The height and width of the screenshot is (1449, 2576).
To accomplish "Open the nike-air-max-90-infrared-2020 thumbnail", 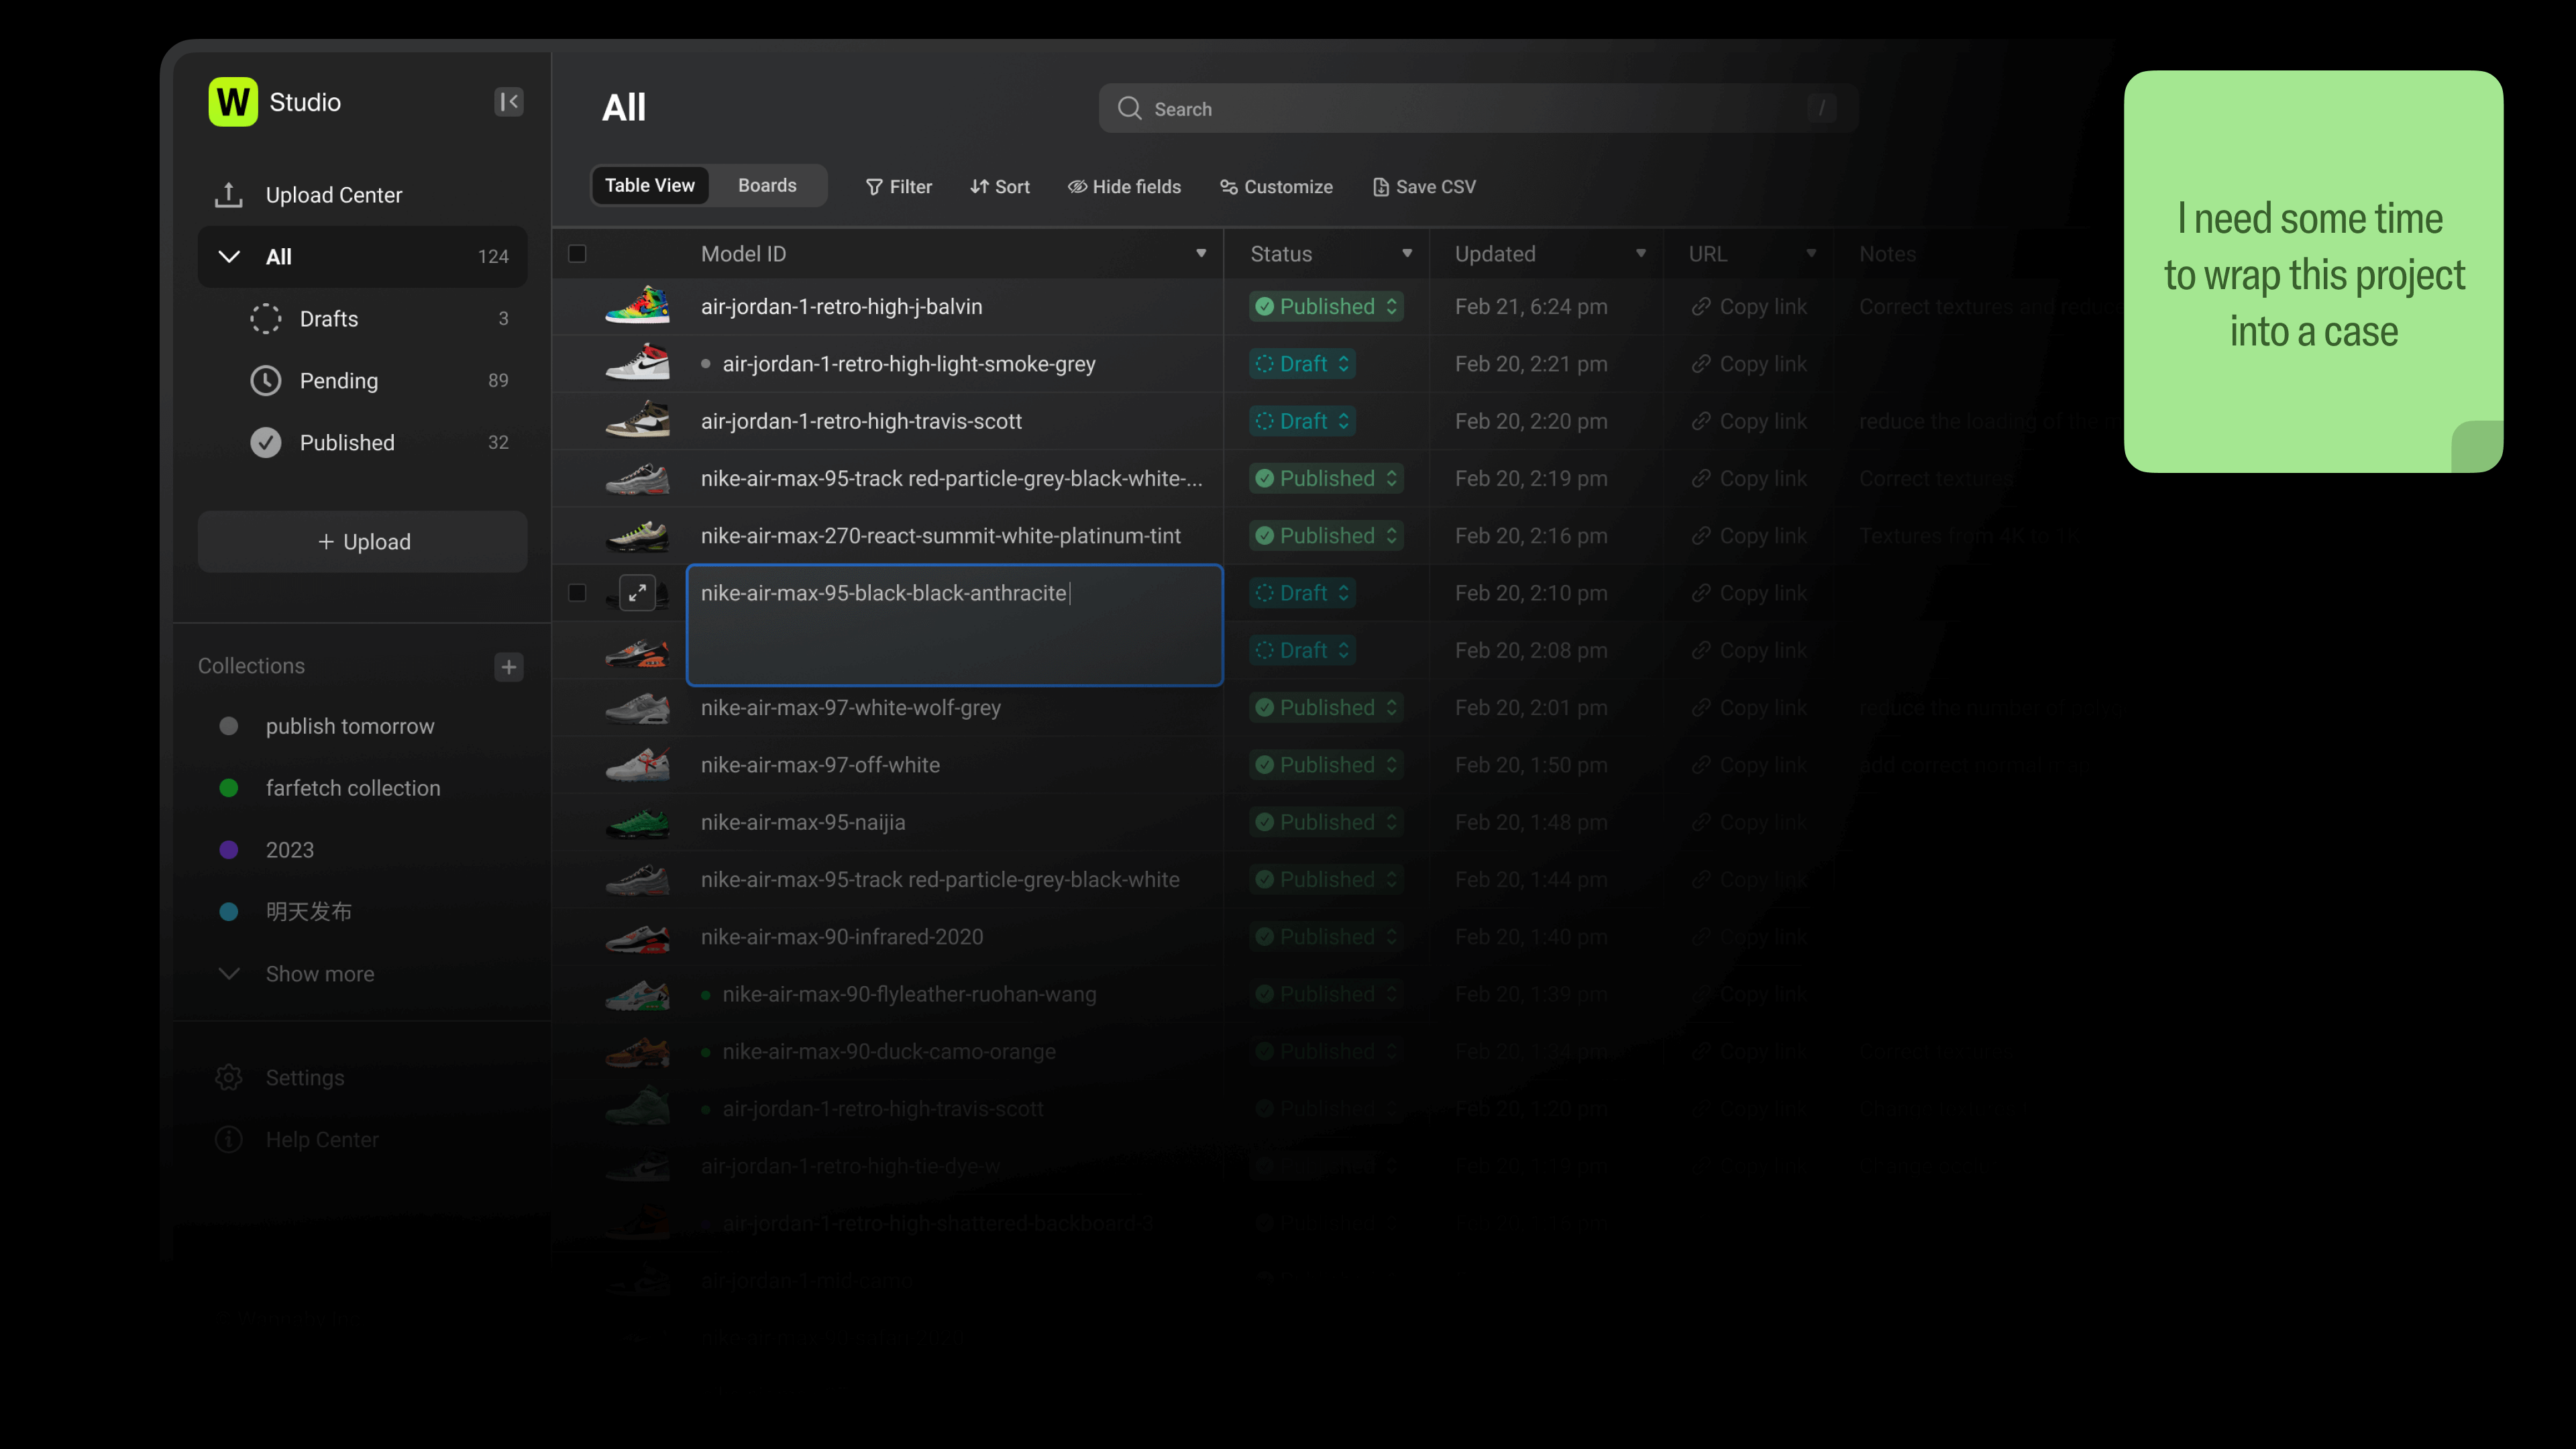I will [637, 937].
